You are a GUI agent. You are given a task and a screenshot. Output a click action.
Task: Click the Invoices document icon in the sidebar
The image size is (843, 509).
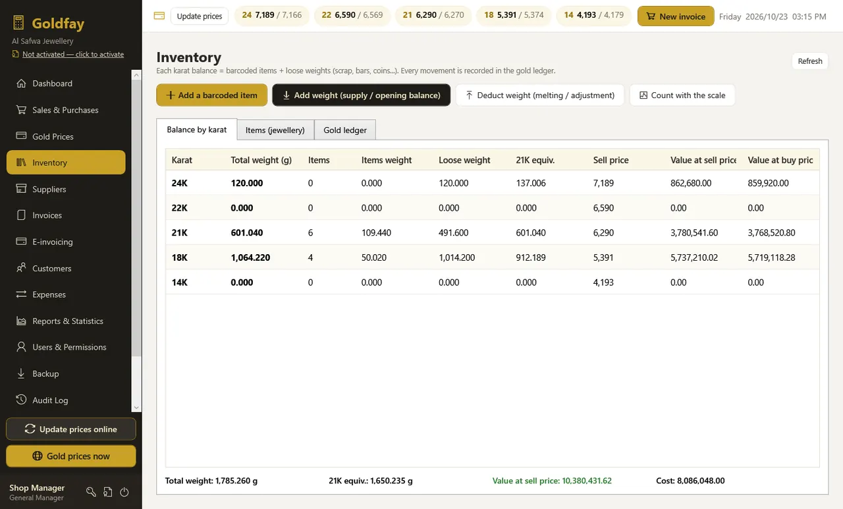pos(20,215)
